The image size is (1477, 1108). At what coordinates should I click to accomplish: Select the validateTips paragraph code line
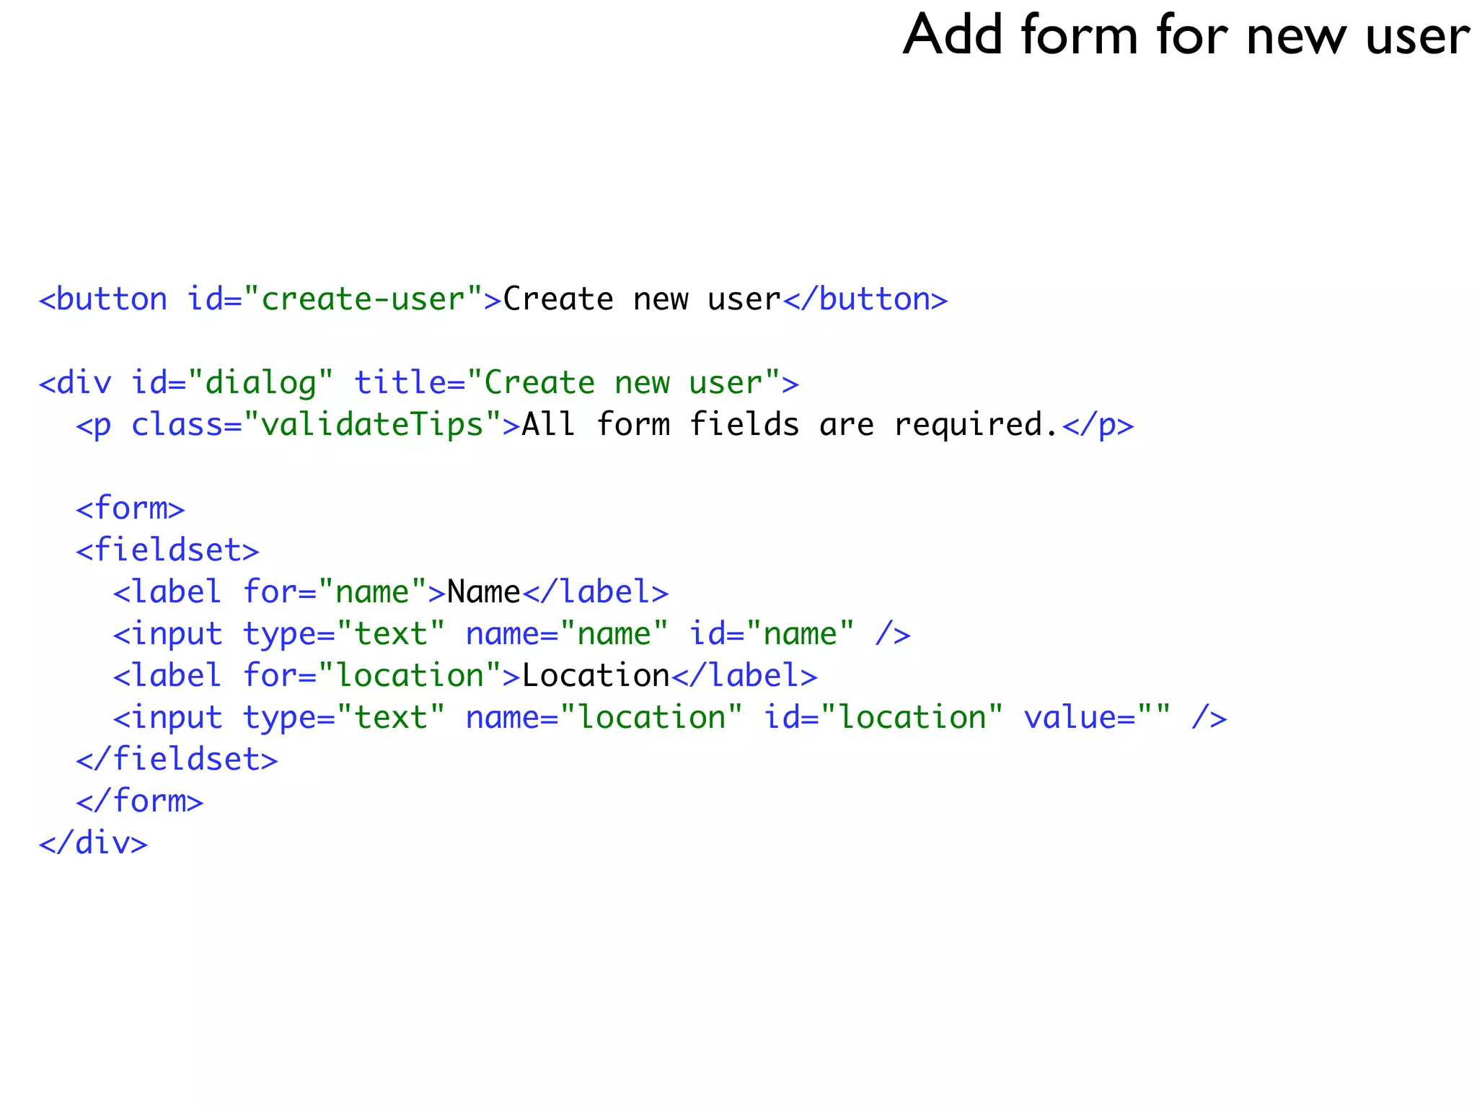point(605,425)
